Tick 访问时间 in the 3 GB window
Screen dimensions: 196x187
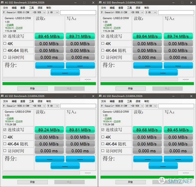pyautogui.click(x=103, y=57)
